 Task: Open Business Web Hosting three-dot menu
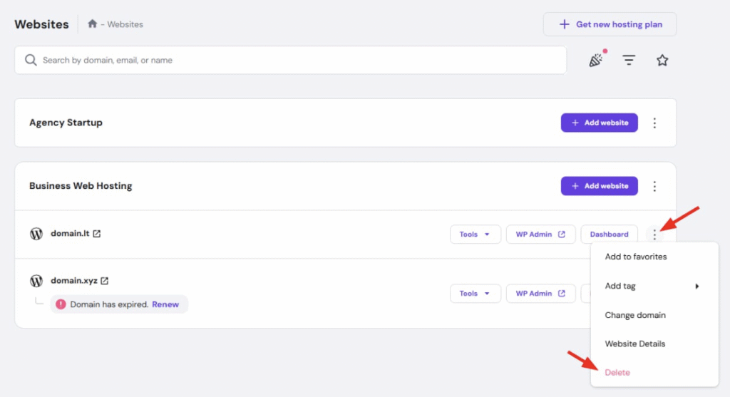click(x=654, y=186)
